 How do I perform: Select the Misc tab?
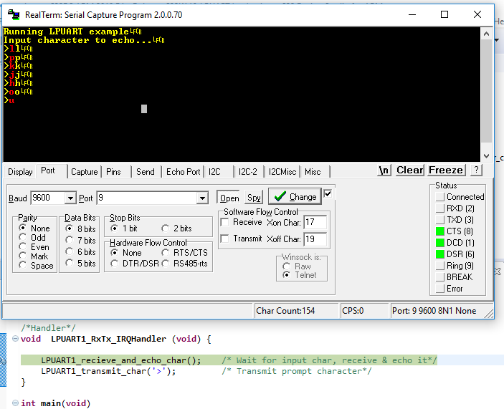tap(313, 172)
